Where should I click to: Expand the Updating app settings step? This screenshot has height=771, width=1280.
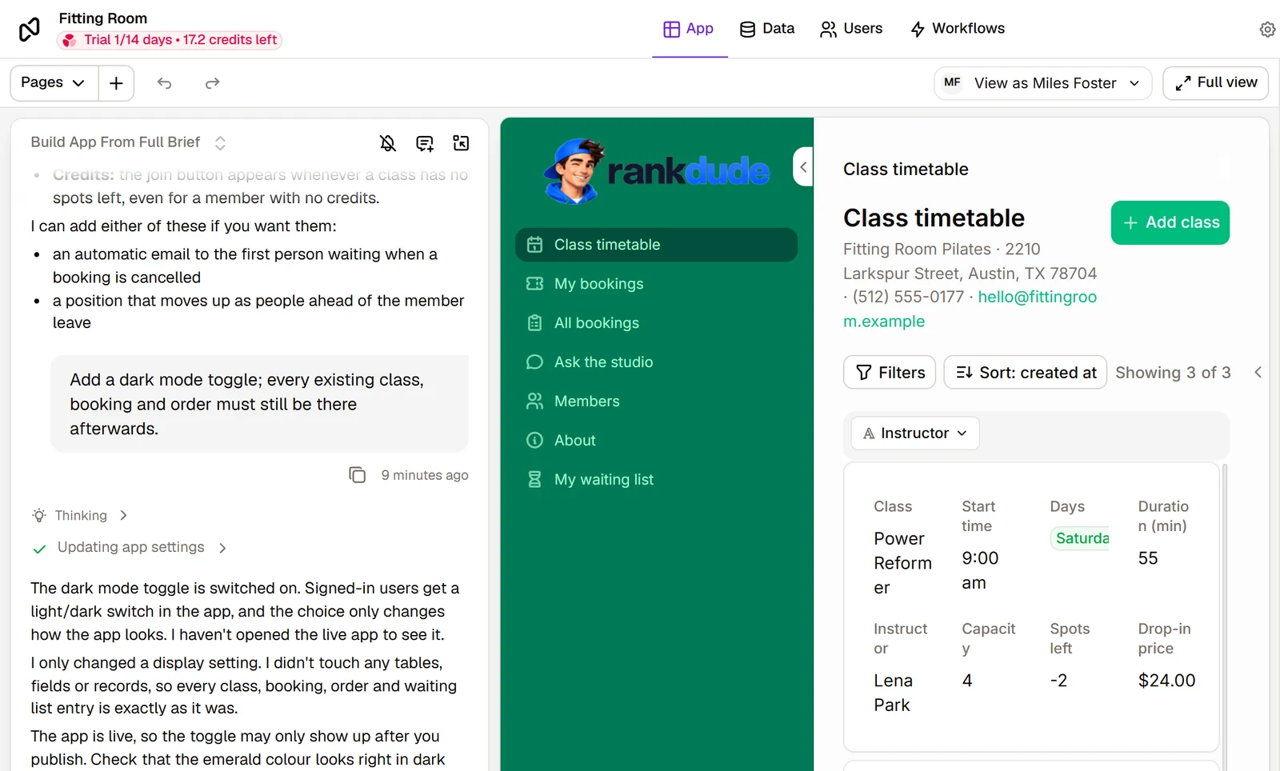point(130,548)
